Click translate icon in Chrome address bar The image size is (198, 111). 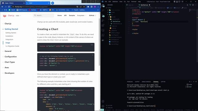pos(77,7)
